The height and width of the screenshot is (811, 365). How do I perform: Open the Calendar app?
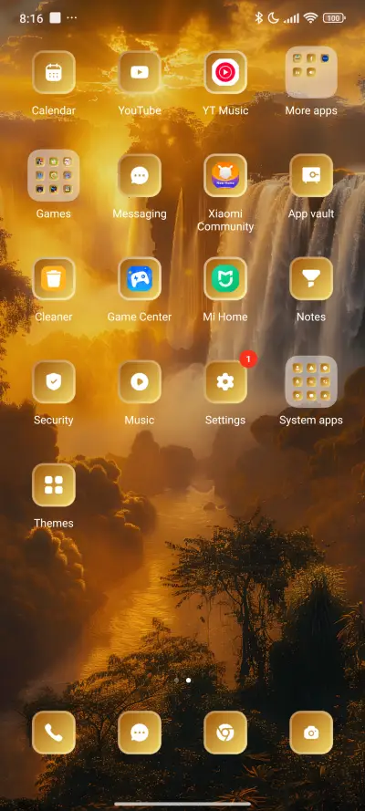[x=53, y=72]
